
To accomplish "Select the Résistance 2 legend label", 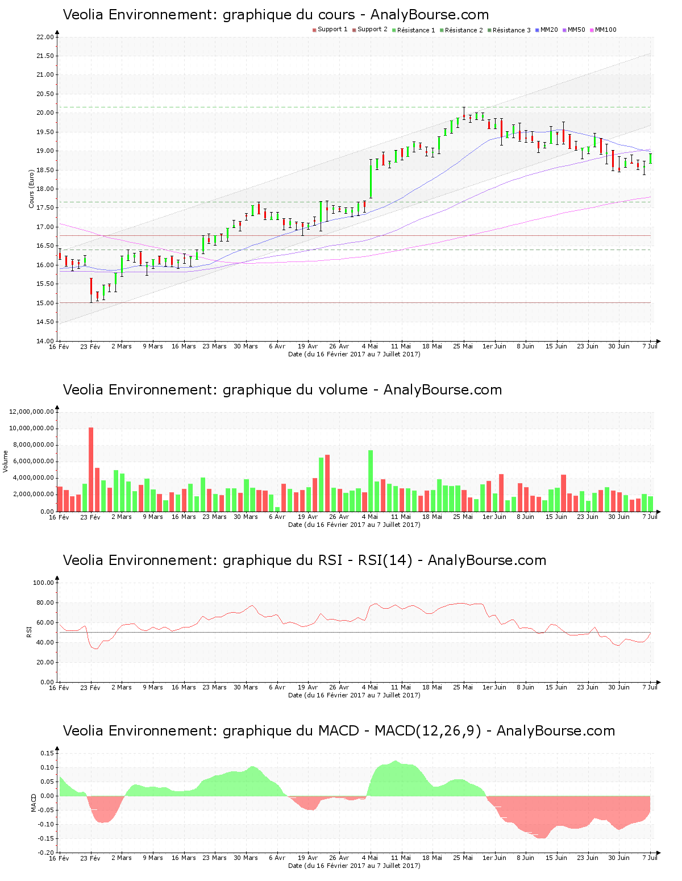I will point(464,30).
